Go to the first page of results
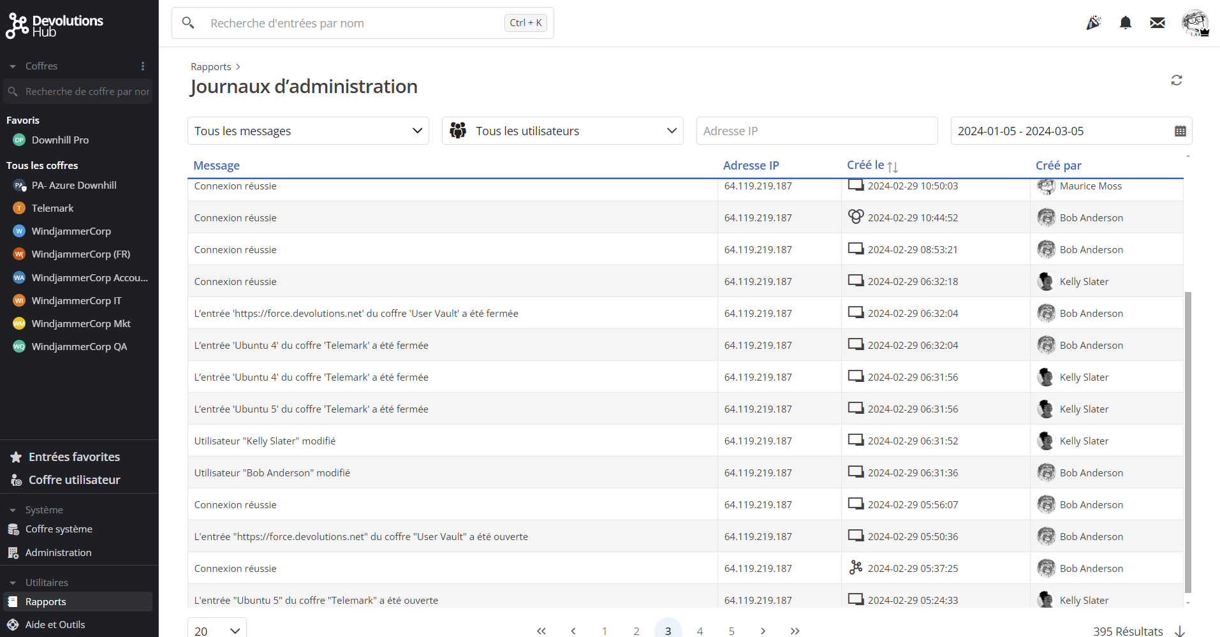This screenshot has width=1220, height=637. 541,631
